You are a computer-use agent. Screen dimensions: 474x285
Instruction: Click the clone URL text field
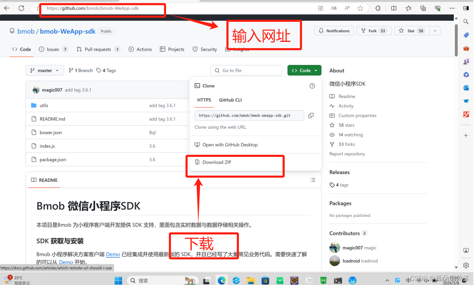(249, 115)
